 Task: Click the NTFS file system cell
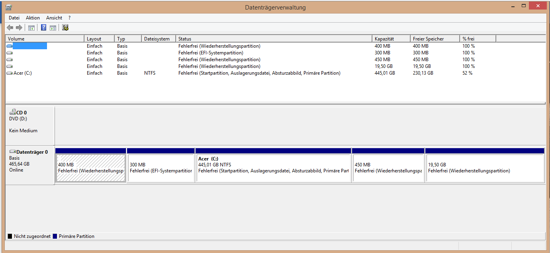[150, 73]
